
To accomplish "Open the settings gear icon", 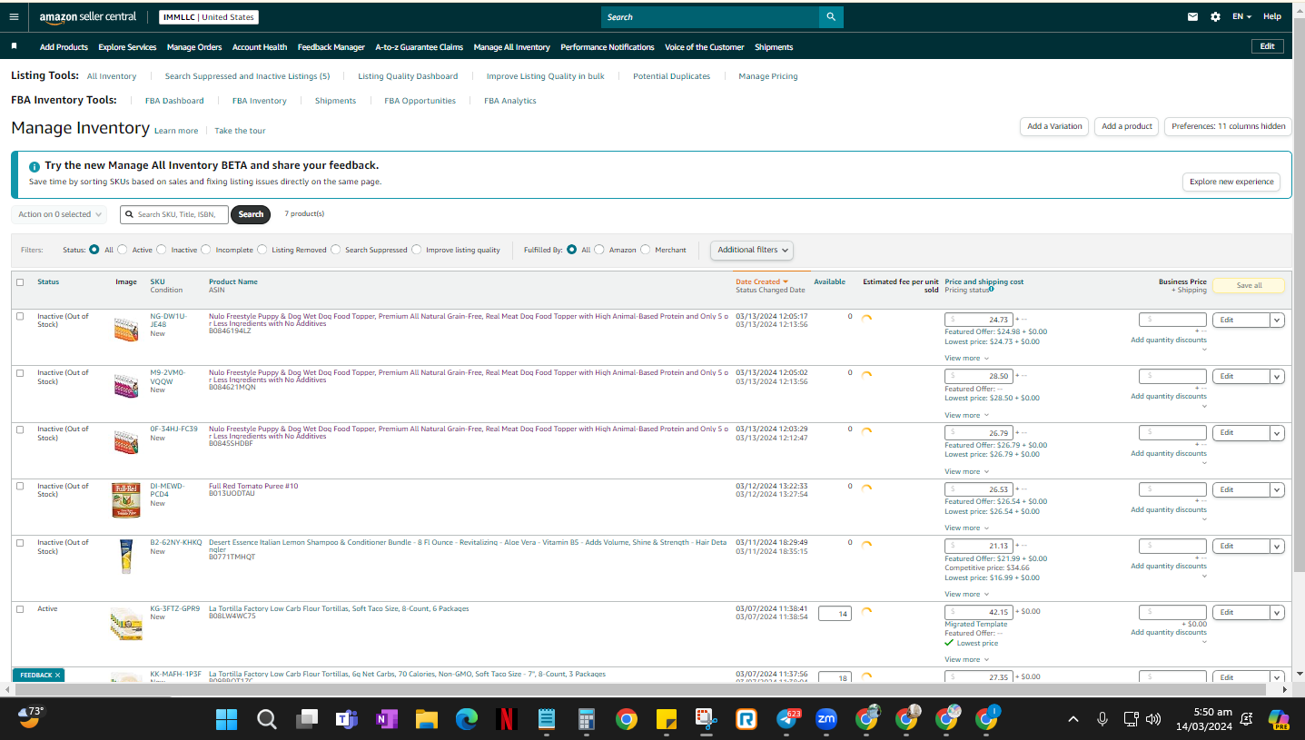I will click(1215, 16).
